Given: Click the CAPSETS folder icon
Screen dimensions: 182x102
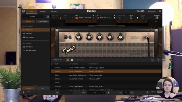Looking at the screenshot, I should pyautogui.click(x=24, y=47).
